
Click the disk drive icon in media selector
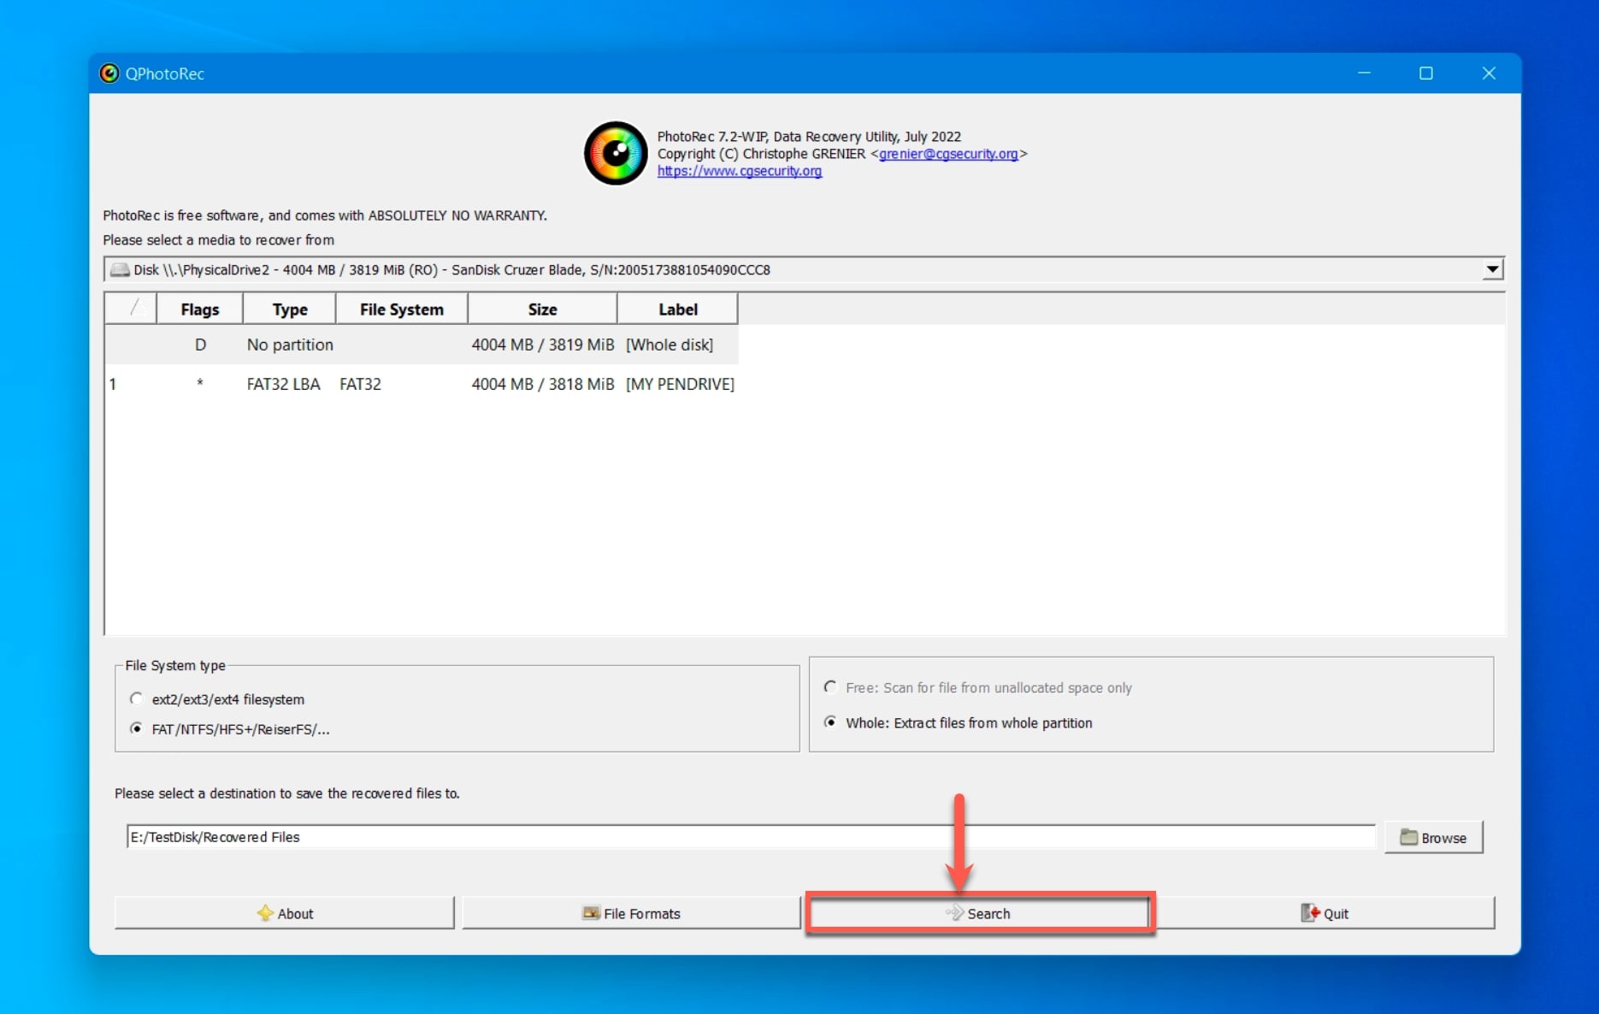click(x=120, y=270)
